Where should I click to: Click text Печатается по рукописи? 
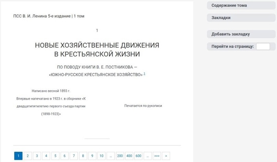click(143, 106)
